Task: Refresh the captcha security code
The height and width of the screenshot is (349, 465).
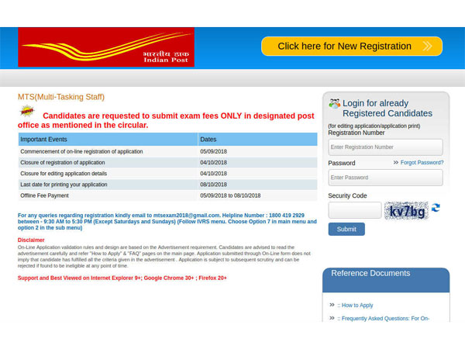Action: coord(436,208)
